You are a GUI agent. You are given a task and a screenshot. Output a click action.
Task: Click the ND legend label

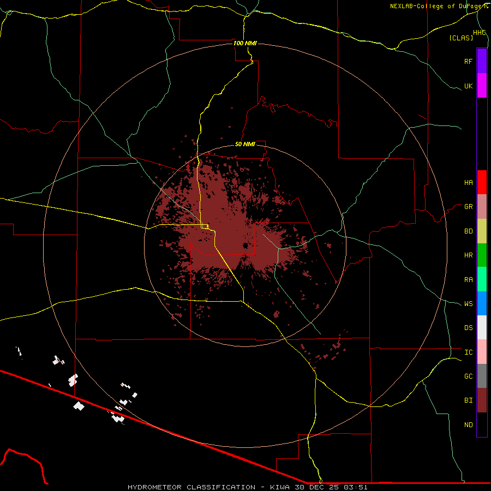[468, 425]
